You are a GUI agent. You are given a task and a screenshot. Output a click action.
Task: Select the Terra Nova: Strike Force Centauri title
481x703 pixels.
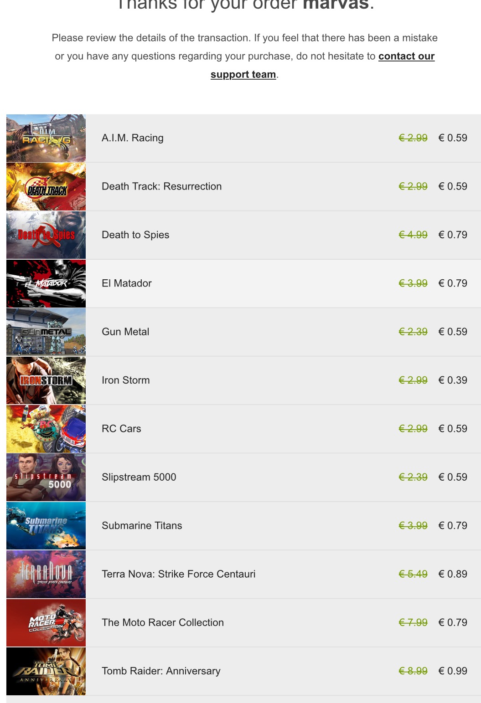[178, 574]
